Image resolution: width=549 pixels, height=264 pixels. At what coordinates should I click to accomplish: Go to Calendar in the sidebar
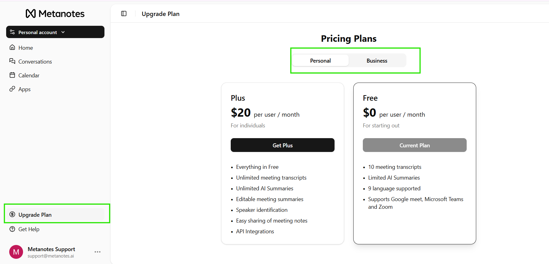click(x=29, y=76)
